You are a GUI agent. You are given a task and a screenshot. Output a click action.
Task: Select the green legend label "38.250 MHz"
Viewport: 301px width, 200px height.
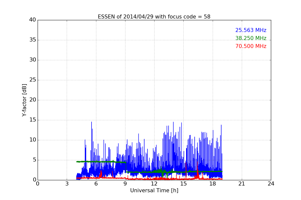251,38
